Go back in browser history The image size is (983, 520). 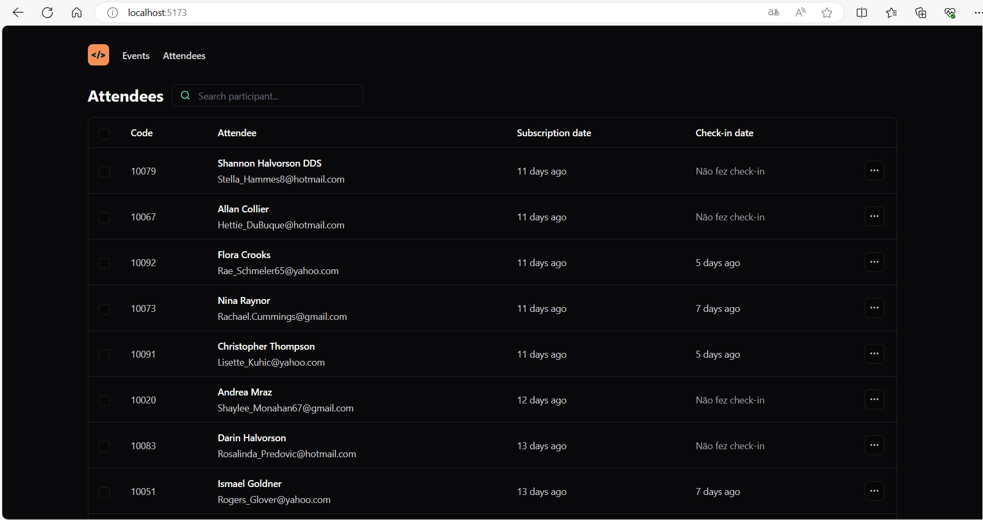18,13
